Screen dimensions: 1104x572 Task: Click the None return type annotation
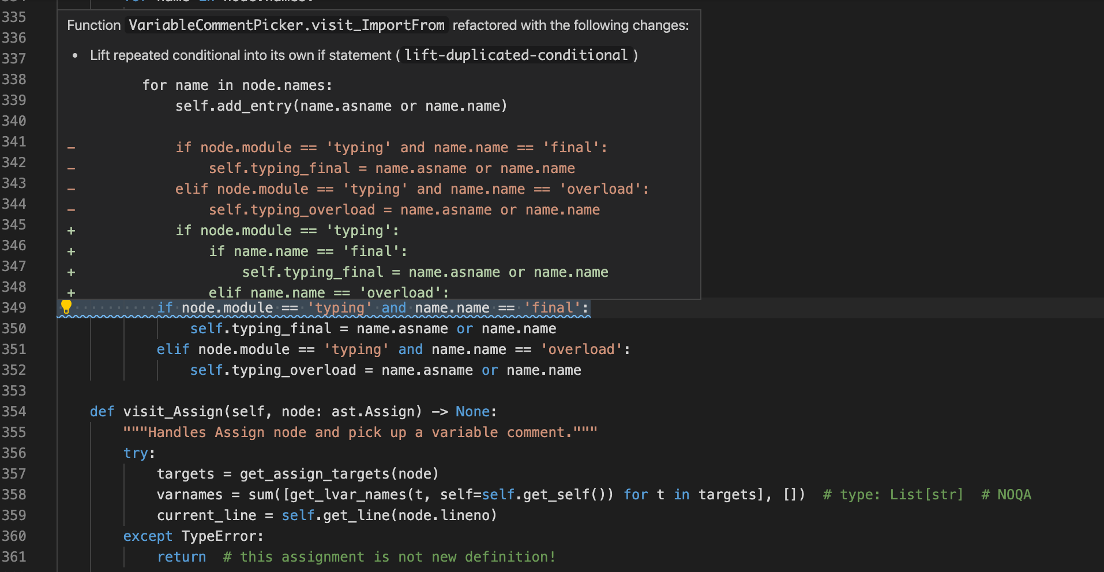tap(472, 412)
